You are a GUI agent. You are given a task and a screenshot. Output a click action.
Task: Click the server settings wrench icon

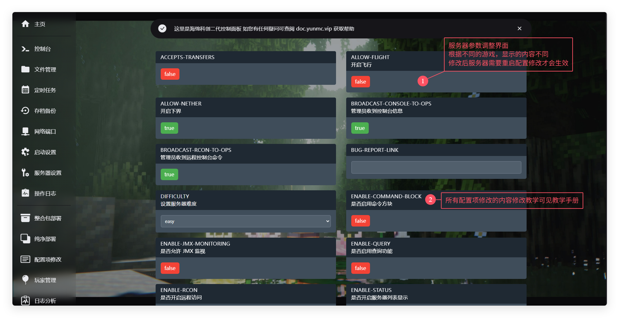25,173
